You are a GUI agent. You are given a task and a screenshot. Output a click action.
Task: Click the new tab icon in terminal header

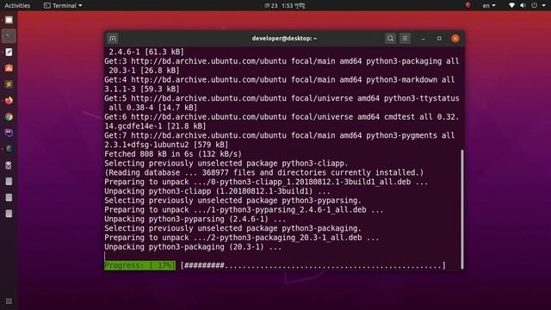[113, 38]
